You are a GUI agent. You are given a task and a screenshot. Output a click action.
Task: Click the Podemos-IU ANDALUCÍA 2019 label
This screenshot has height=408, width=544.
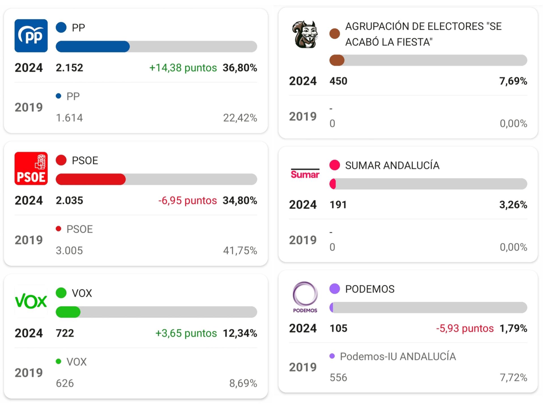point(398,356)
